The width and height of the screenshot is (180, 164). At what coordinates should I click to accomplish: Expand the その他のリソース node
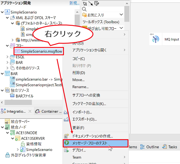[x=7, y=68]
